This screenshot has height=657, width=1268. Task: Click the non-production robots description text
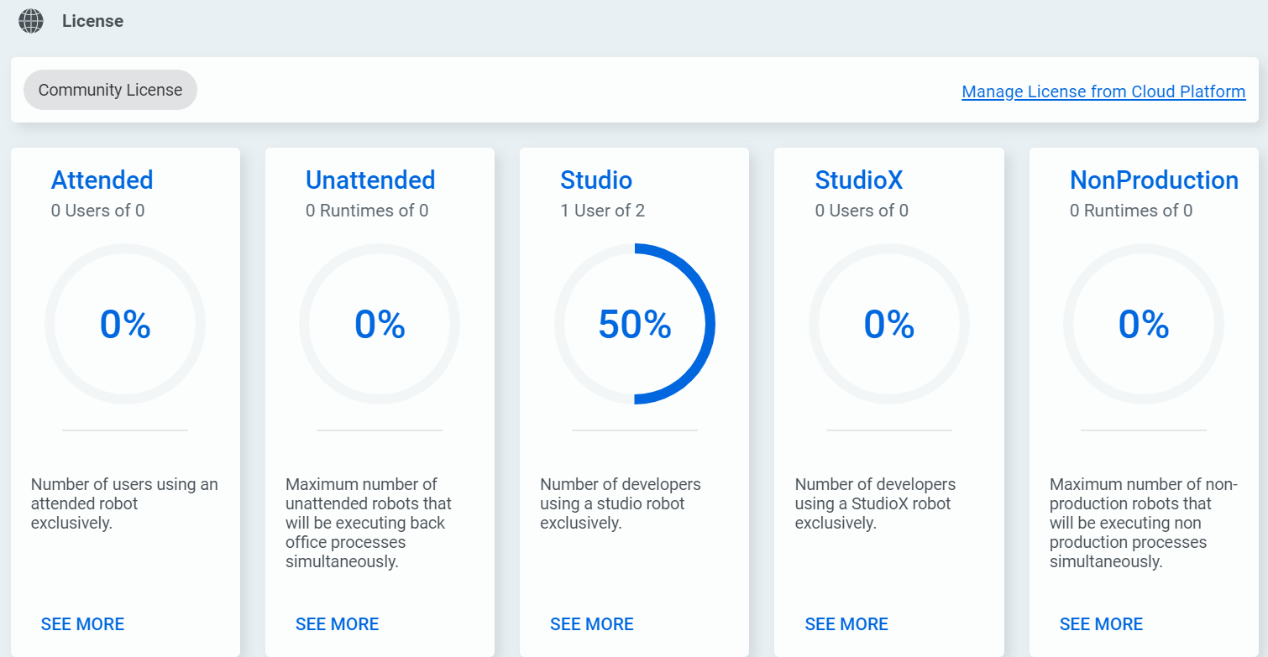tap(1144, 523)
